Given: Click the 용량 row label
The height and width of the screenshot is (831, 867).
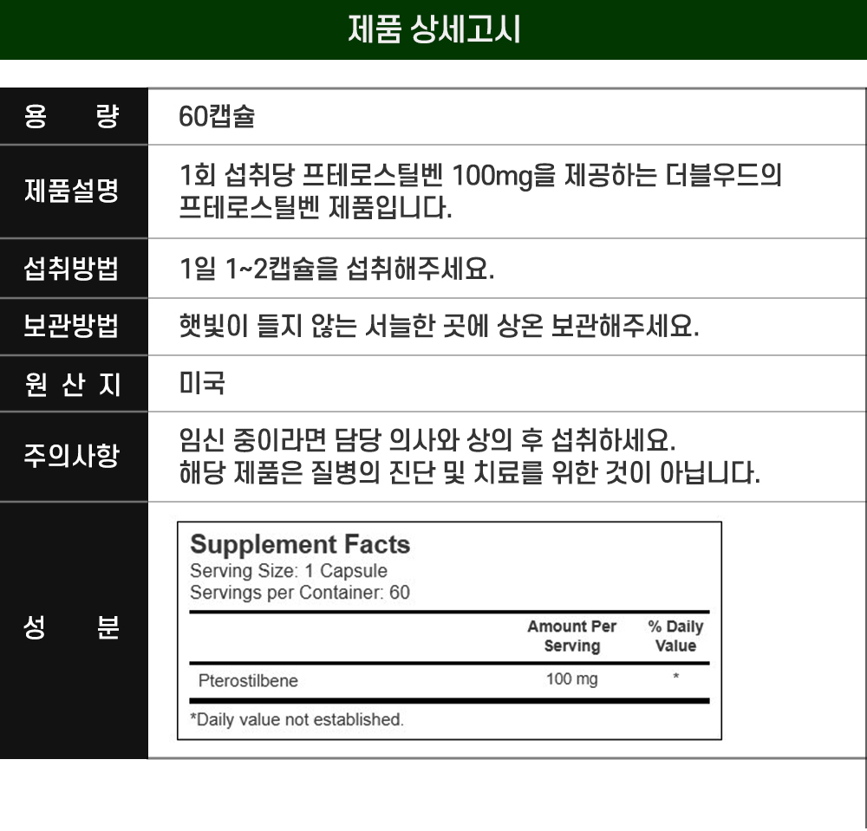Looking at the screenshot, I should [x=73, y=116].
